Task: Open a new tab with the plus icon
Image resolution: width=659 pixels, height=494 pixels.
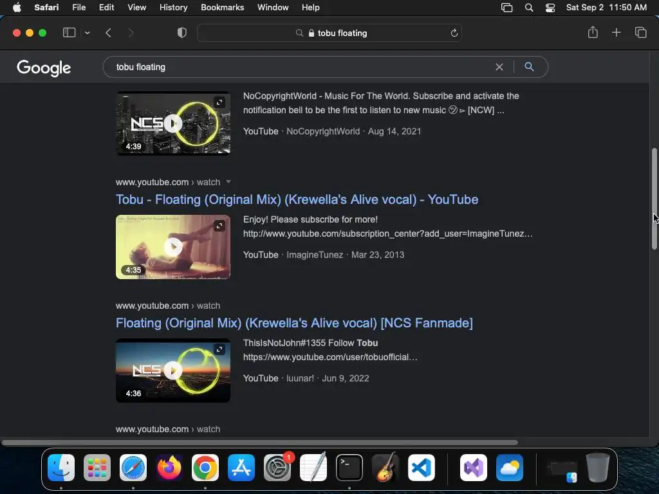Action: pyautogui.click(x=616, y=32)
